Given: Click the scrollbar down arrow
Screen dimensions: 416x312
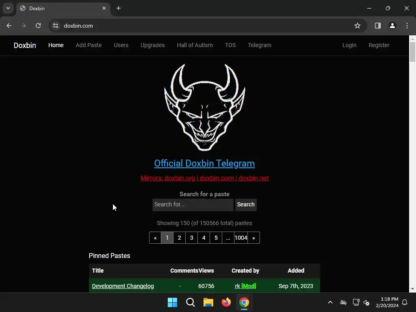Looking at the screenshot, I should tap(413, 289).
